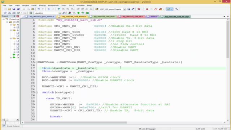The width and height of the screenshot is (231, 130).
Task: Rebuild all target files icon
Action: tap(14, 13)
